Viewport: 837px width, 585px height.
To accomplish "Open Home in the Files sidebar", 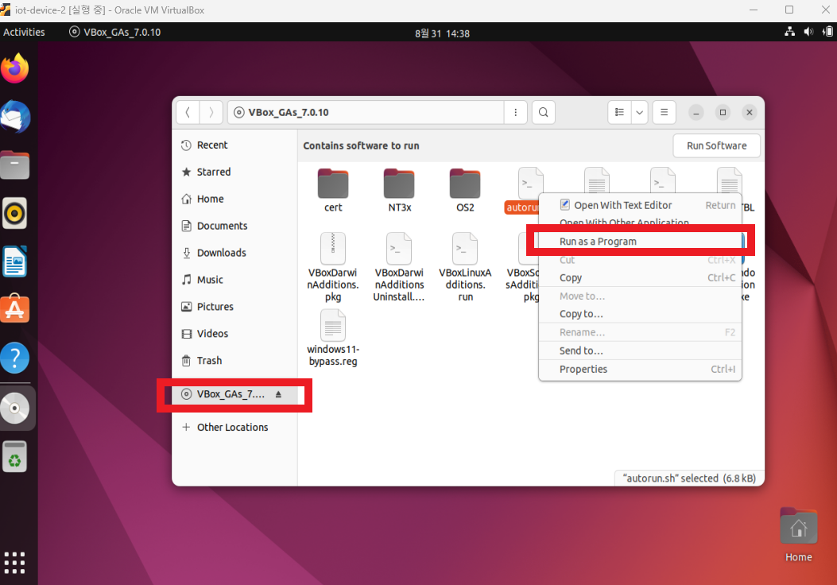I will point(234,199).
